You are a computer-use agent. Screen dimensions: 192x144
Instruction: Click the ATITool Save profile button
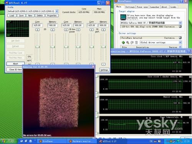coord(21,16)
